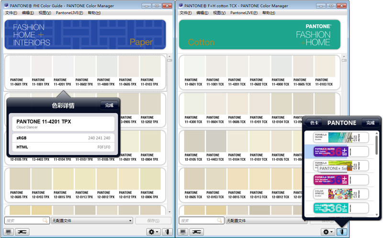Open 文件(F) menu in cotton TCX window
The image size is (383, 238).
[186, 13]
